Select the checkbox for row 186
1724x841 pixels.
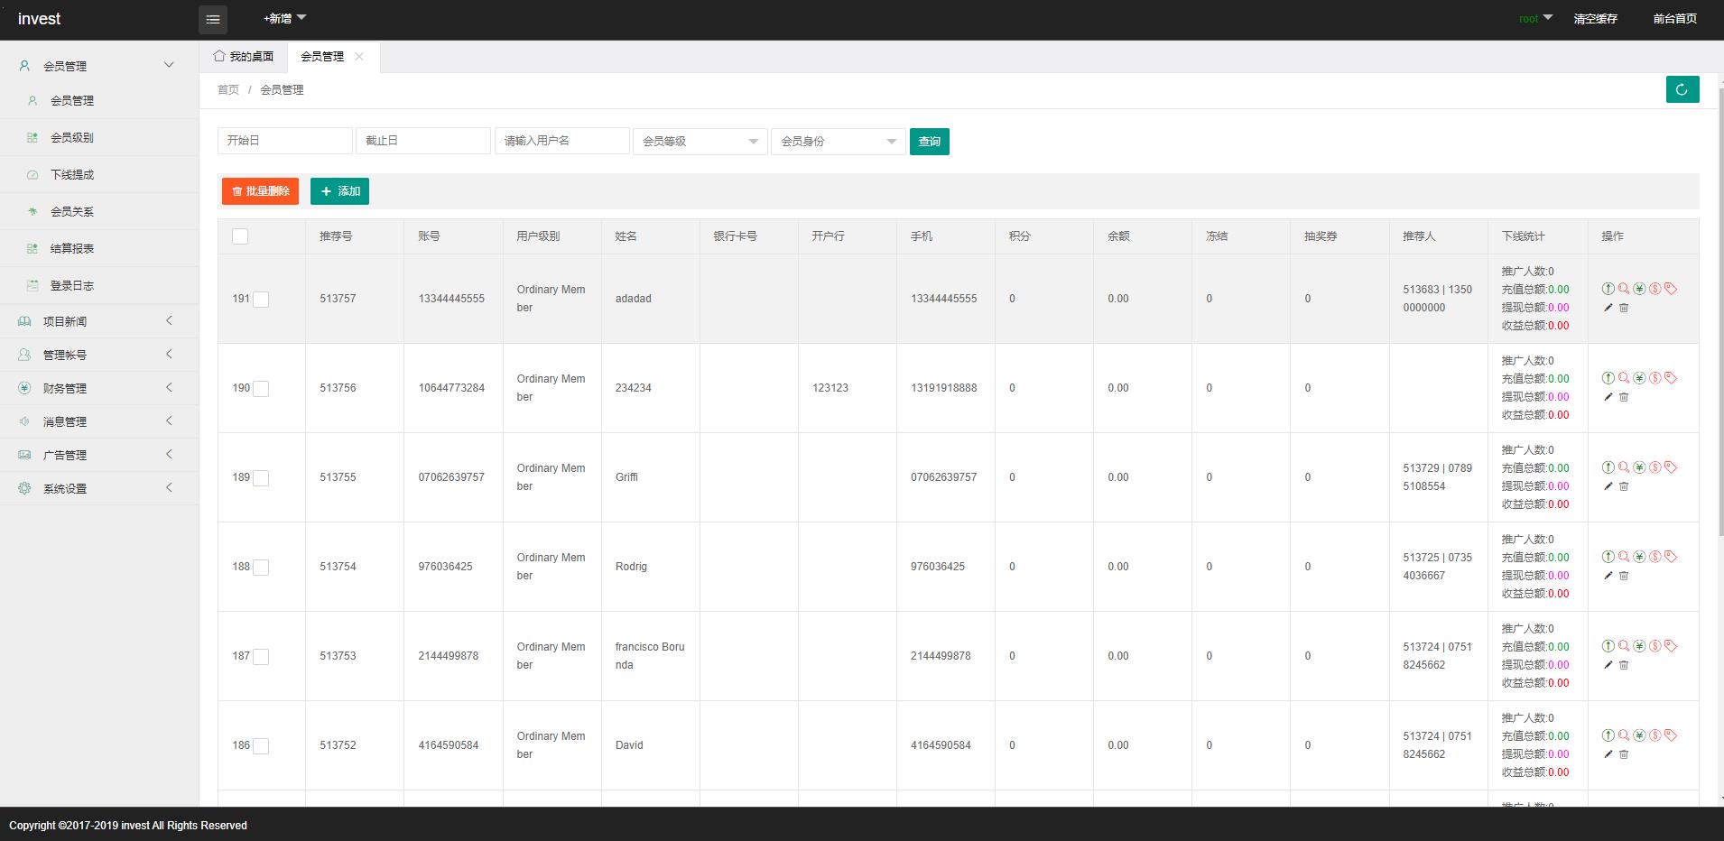click(261, 746)
